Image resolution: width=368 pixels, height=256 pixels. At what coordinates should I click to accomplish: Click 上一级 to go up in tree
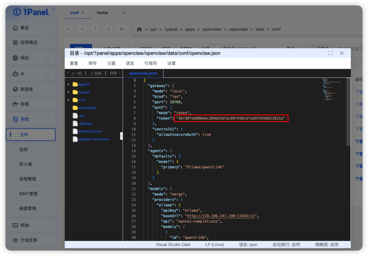coord(75,73)
